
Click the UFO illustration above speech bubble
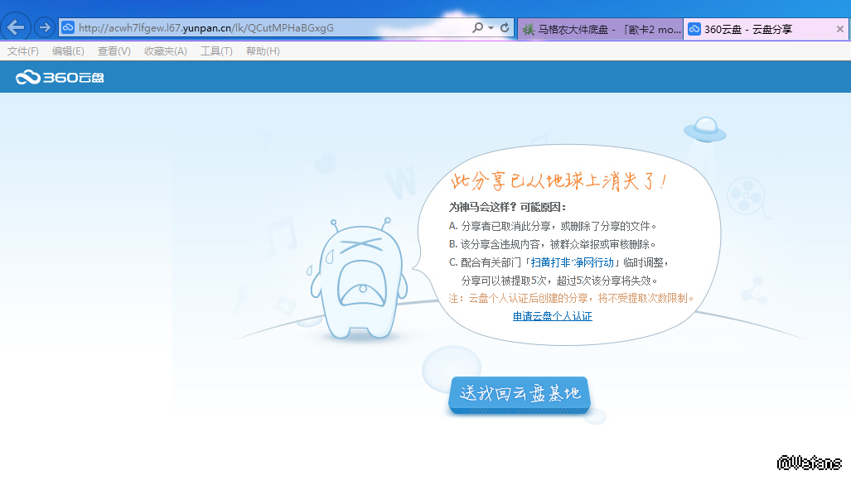click(705, 129)
